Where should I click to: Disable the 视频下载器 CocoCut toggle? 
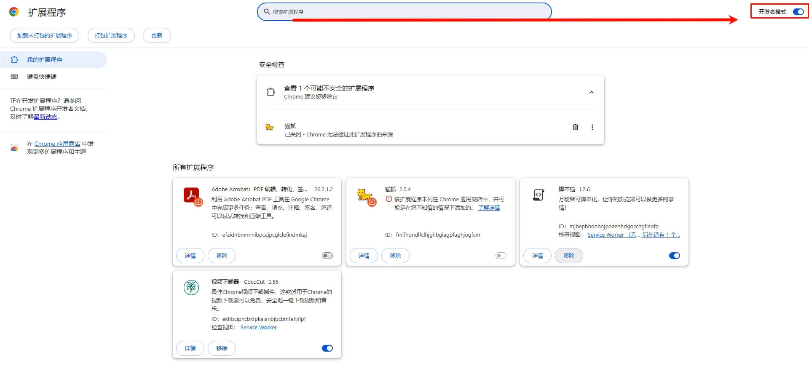pos(327,348)
